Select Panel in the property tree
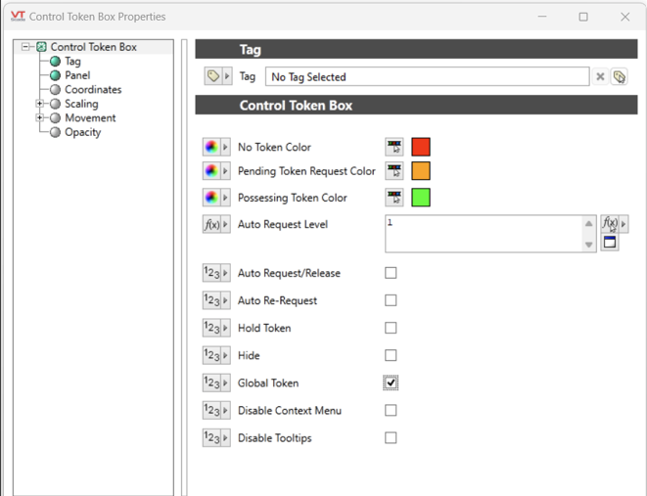The width and height of the screenshot is (647, 496). (x=77, y=75)
